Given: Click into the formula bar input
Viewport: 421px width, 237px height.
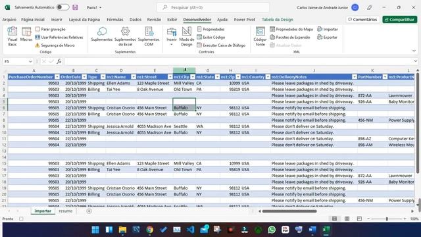Looking at the screenshot, I should coord(239,61).
